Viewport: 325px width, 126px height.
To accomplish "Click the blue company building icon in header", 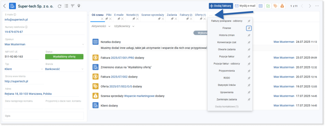I will pos(12,6).
